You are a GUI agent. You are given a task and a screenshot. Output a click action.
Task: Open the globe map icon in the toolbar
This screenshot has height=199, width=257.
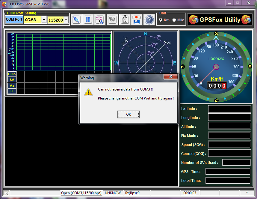coord(112,20)
